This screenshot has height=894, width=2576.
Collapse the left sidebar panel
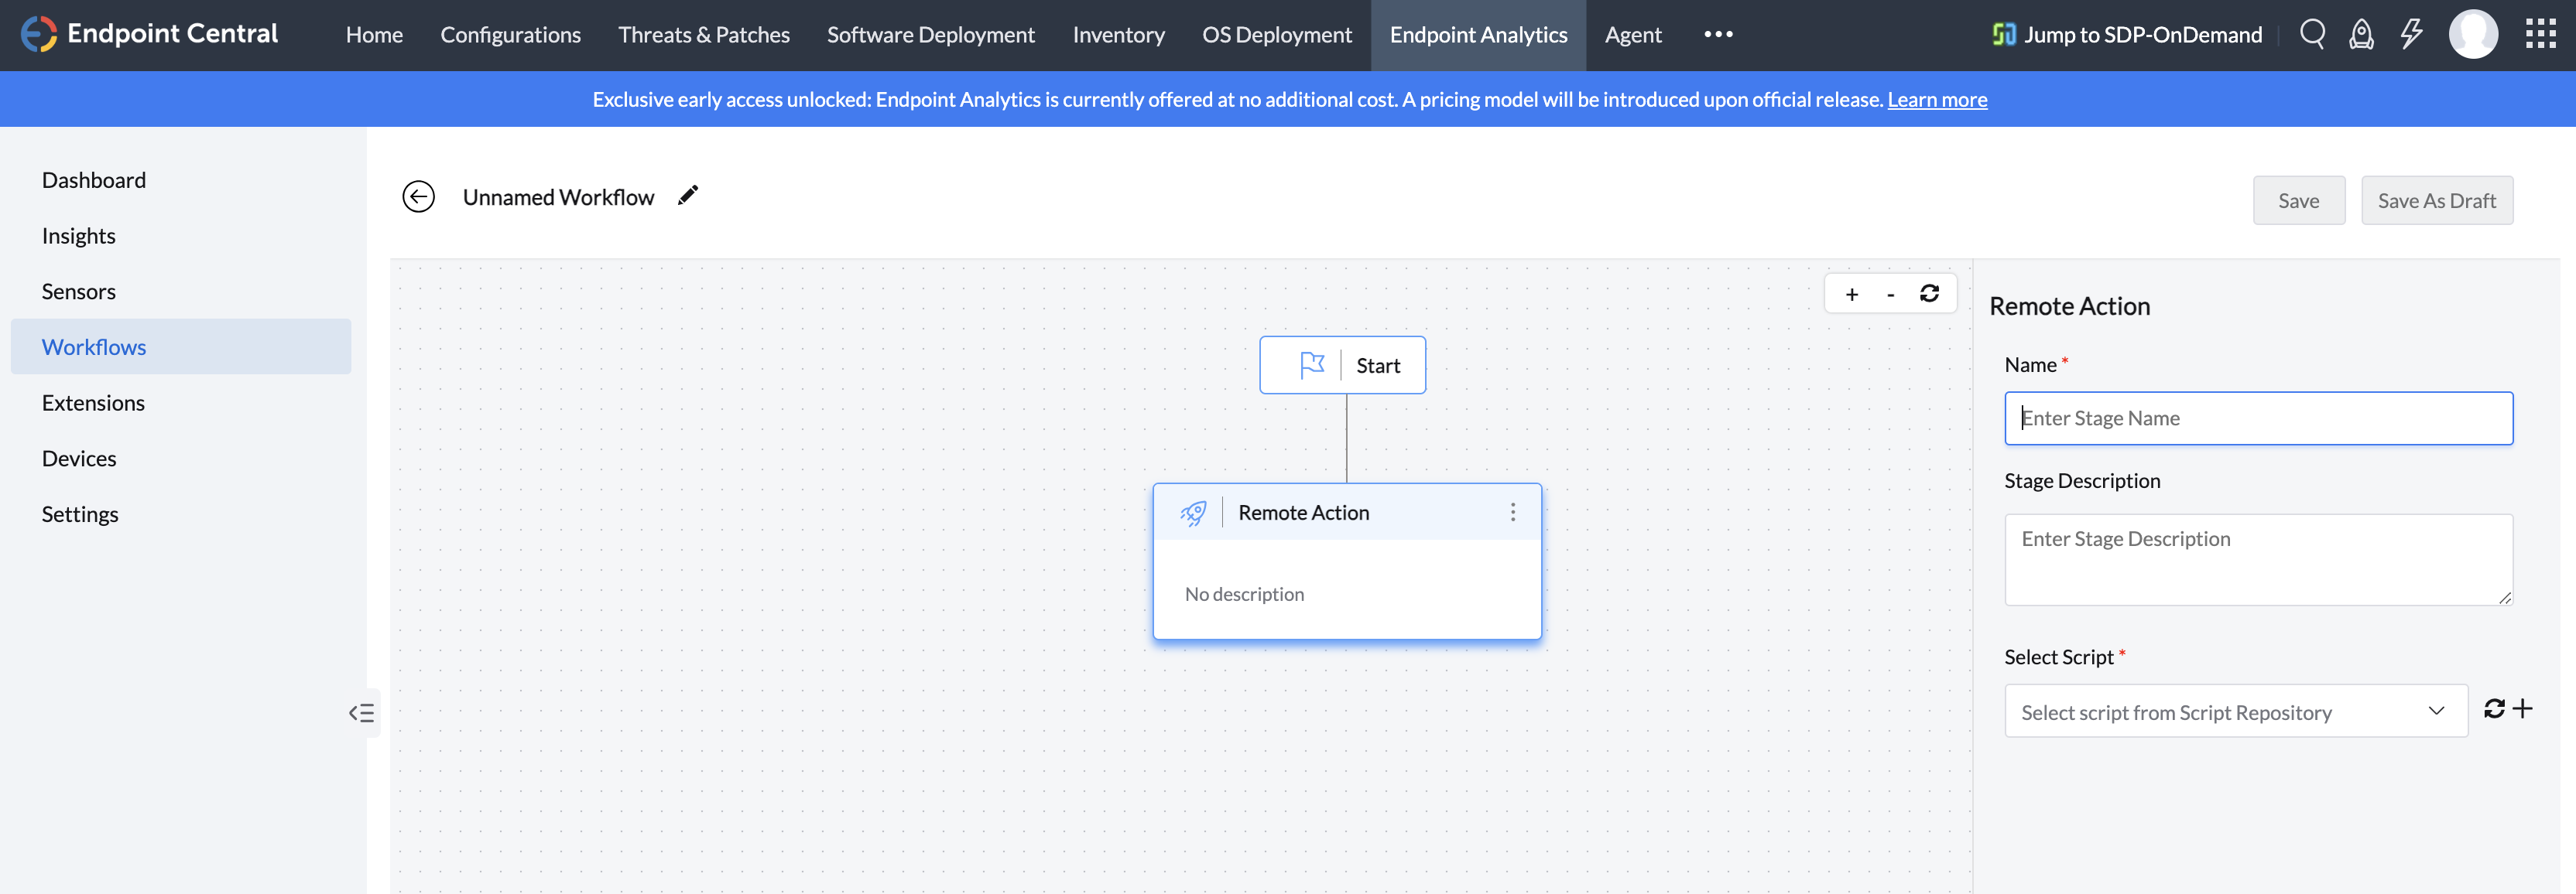(x=361, y=712)
